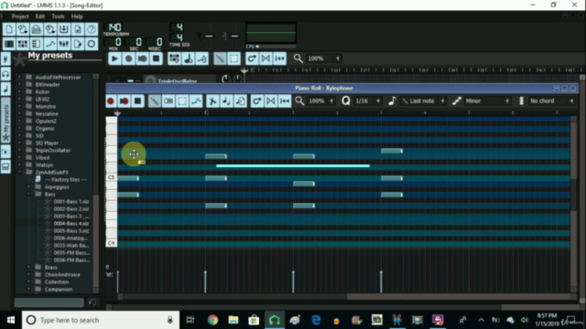The image size is (586, 329).
Task: Stop playback in the Piano Roll
Action: [138, 101]
